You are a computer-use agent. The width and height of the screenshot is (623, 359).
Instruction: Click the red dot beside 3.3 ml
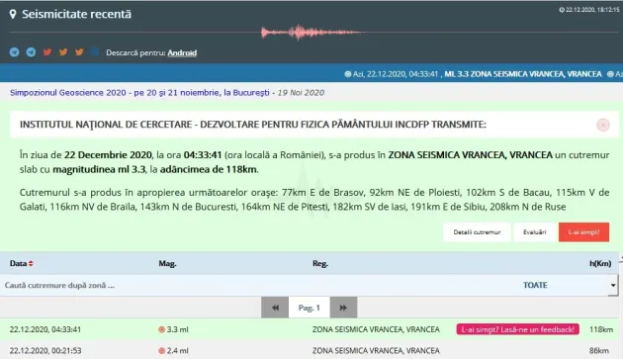(x=162, y=329)
